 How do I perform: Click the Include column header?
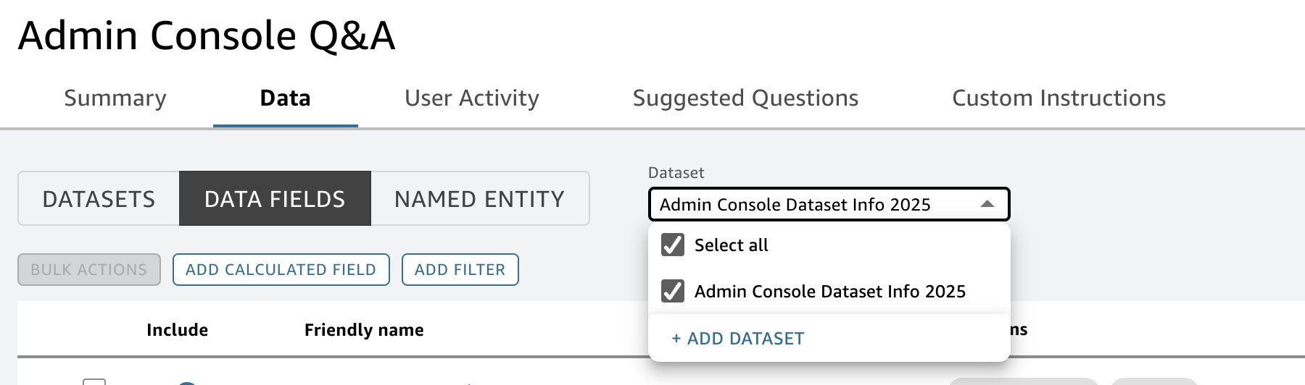point(177,330)
